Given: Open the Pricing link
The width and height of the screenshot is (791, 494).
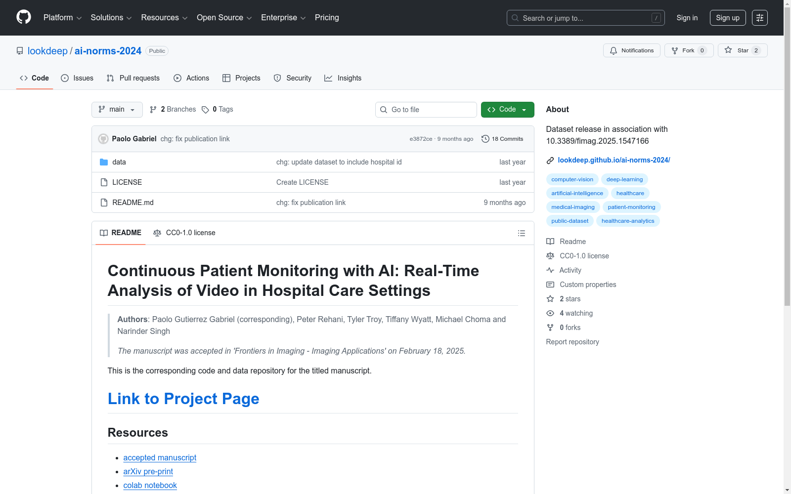Looking at the screenshot, I should point(327,18).
